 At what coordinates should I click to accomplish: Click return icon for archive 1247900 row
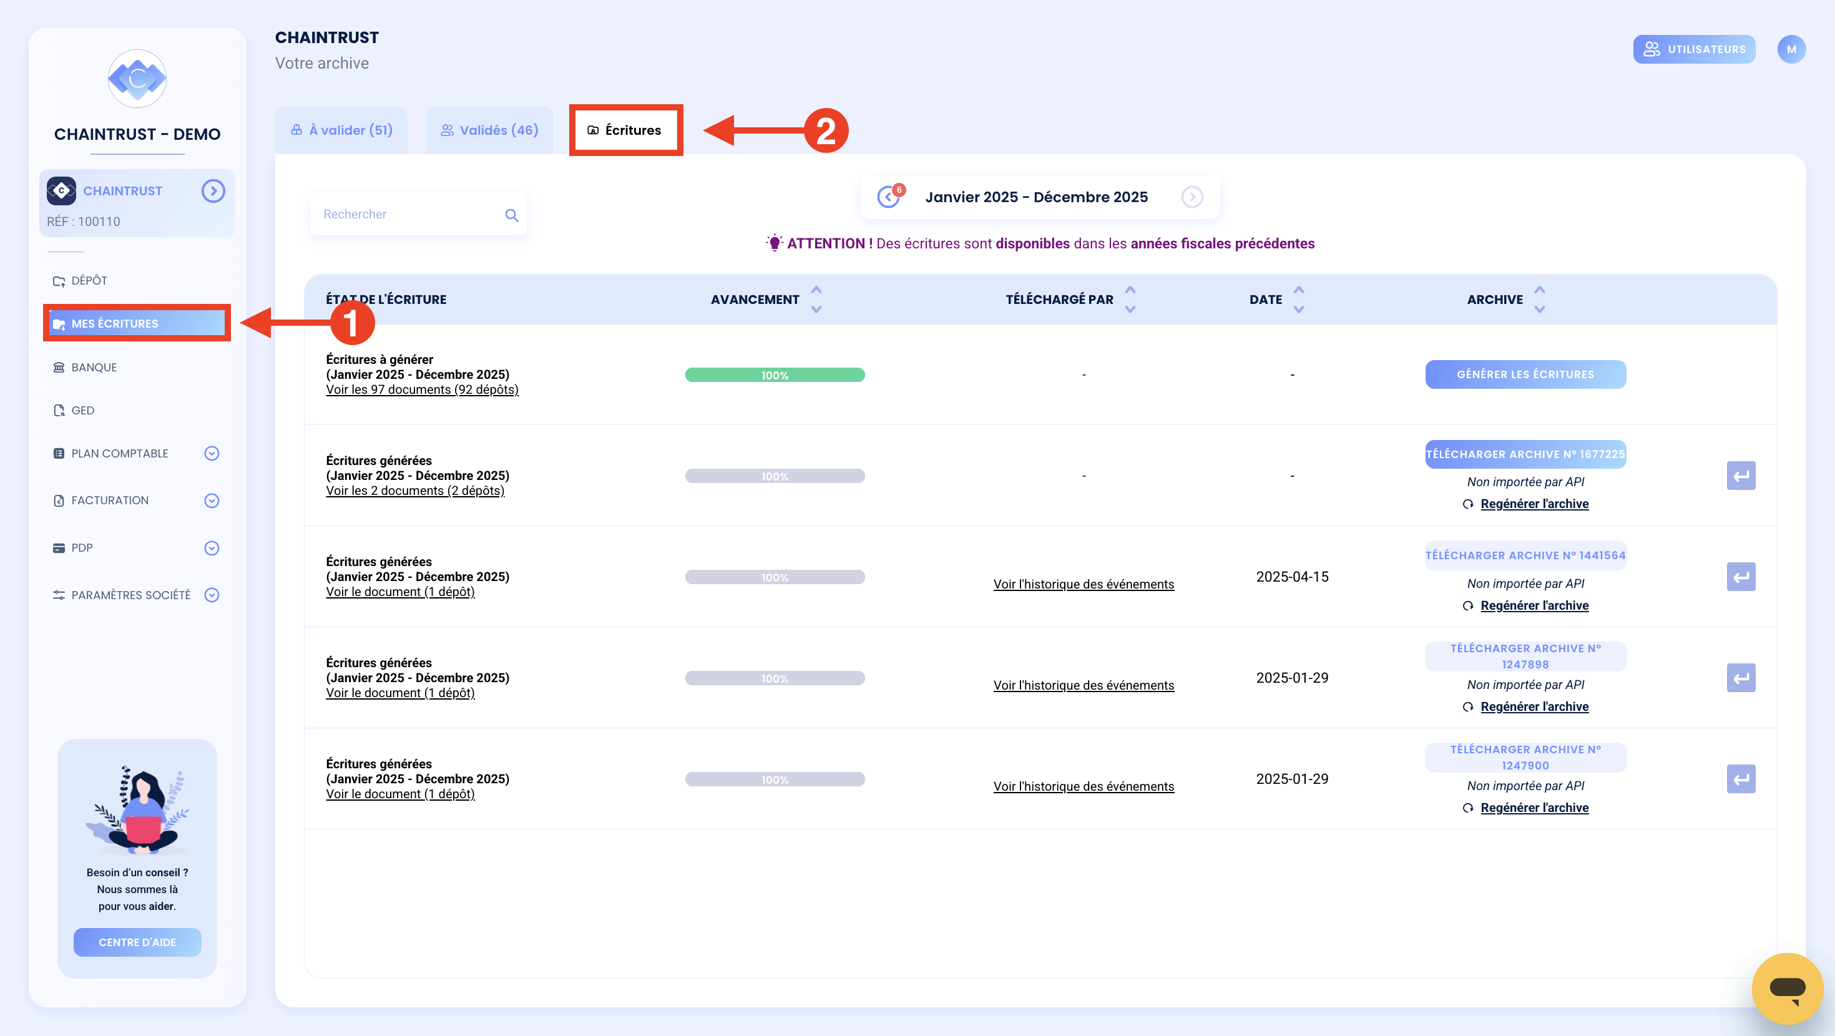click(1740, 779)
